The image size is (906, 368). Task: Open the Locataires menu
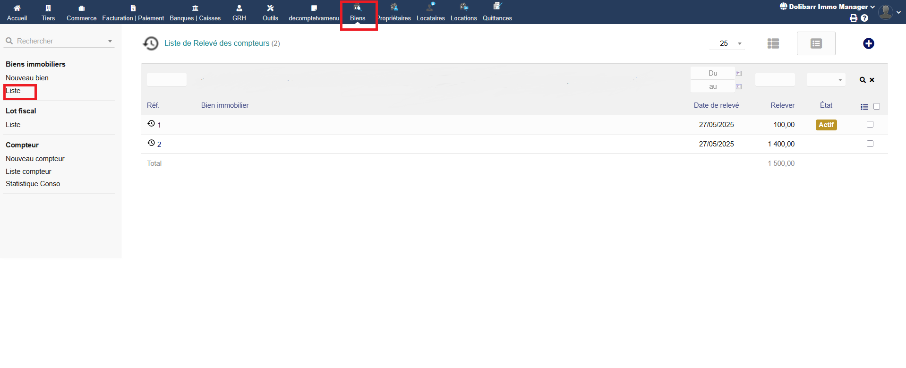pyautogui.click(x=430, y=13)
